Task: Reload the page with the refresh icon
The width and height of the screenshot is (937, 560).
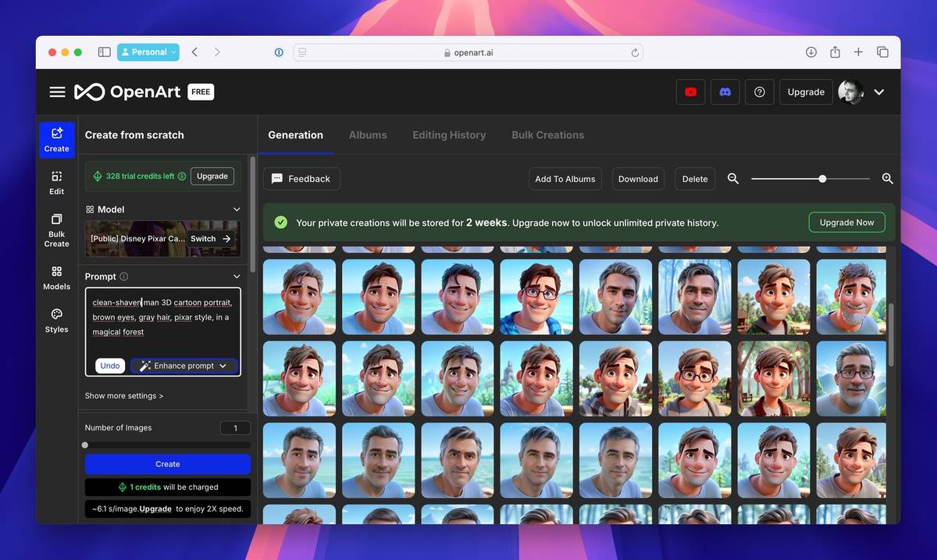Action: click(636, 53)
